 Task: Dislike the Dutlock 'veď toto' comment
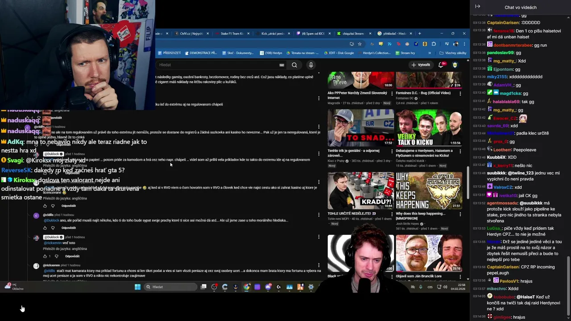click(56, 256)
